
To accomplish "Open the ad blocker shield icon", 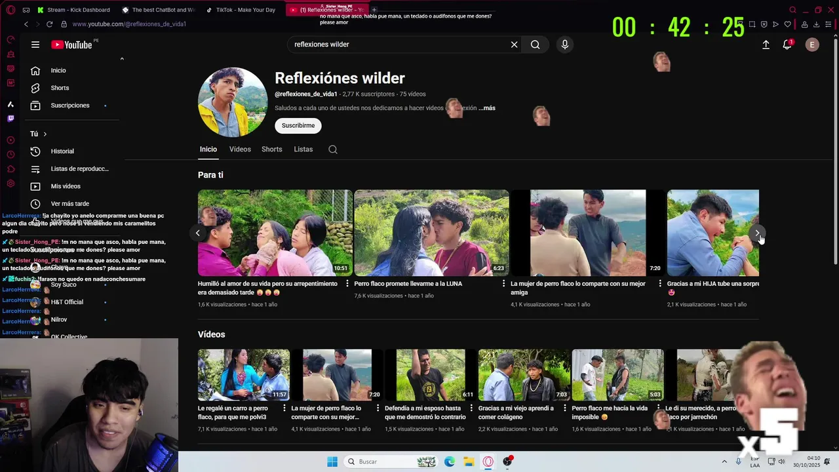I will tap(764, 24).
